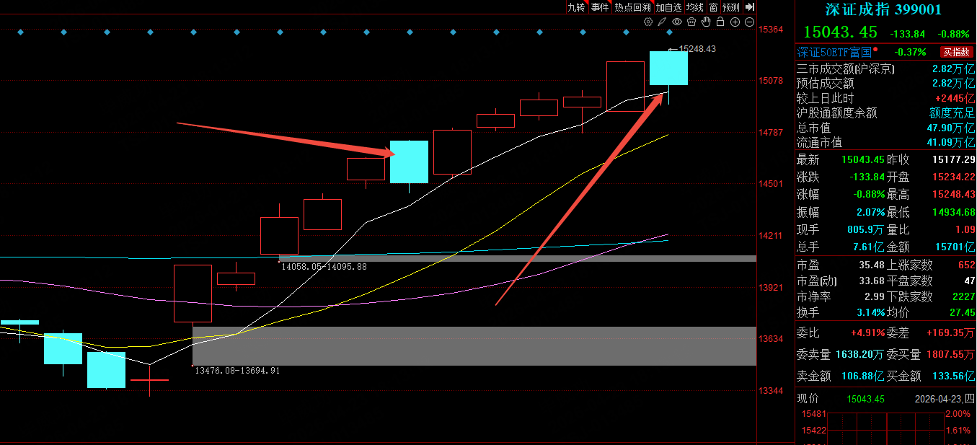Click the 市盈 35.48 value
The width and height of the screenshot is (977, 445).
point(871,265)
